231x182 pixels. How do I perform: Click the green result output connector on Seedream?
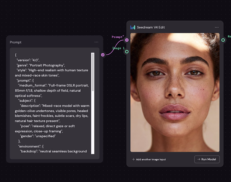tap(223, 40)
